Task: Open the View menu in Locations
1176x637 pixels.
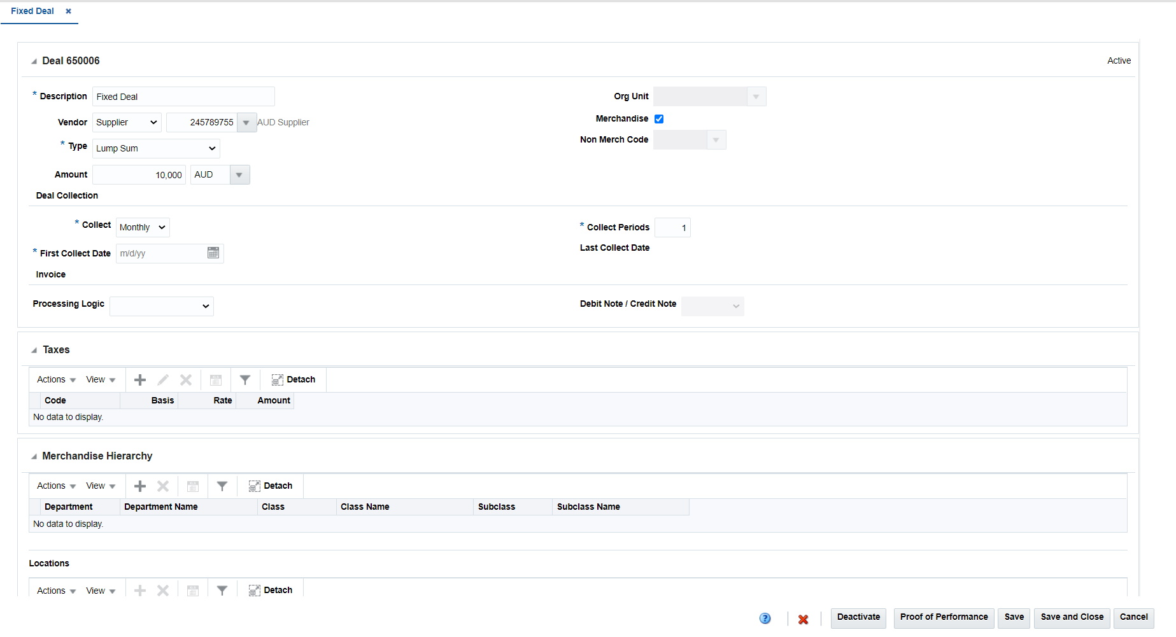Action: [101, 591]
